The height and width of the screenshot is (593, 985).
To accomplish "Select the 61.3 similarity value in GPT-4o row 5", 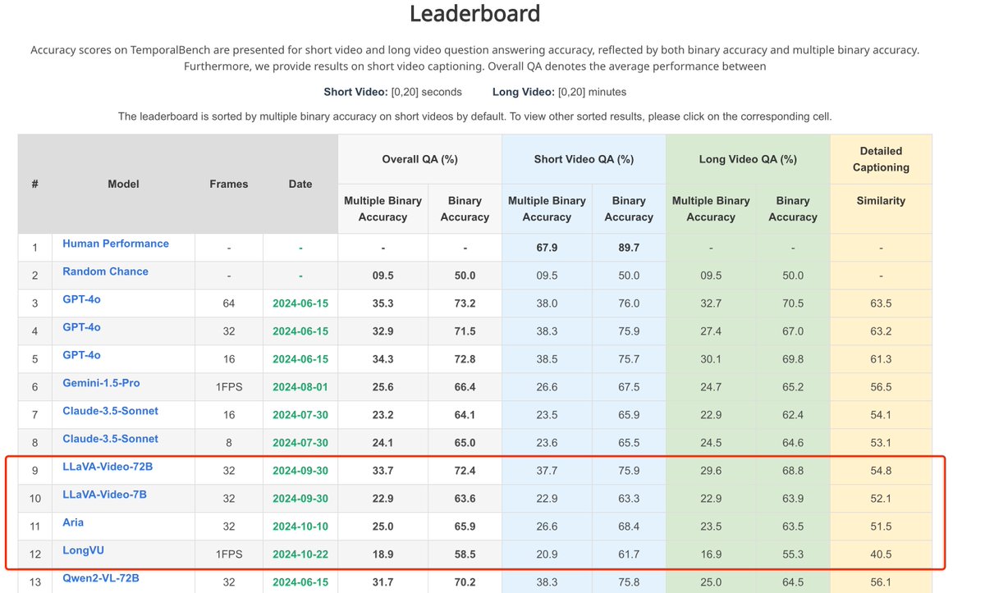I will (881, 359).
